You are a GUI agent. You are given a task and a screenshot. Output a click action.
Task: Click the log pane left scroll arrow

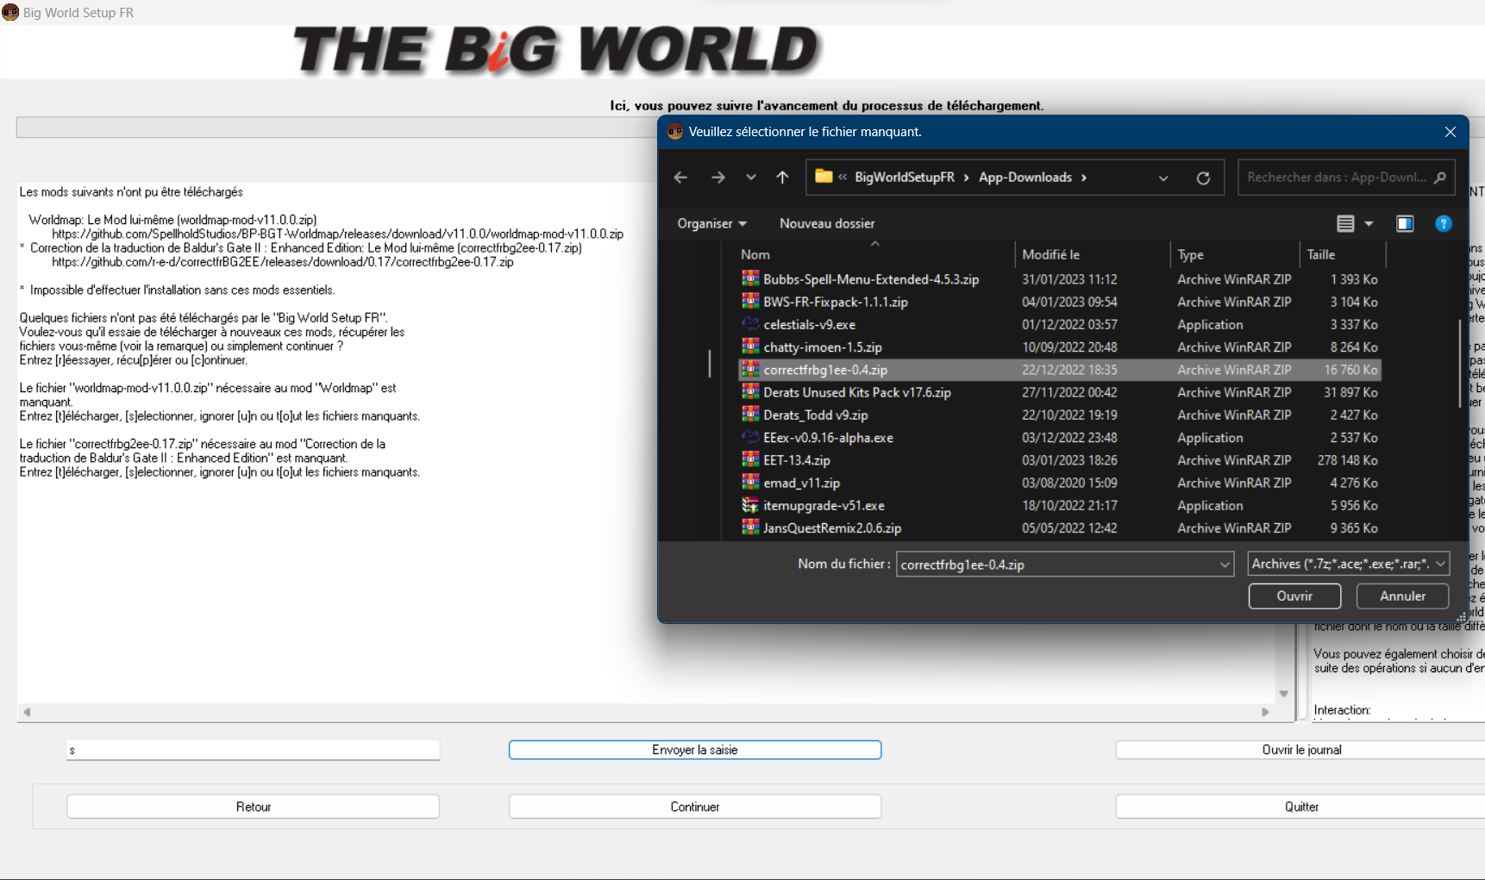(x=27, y=712)
